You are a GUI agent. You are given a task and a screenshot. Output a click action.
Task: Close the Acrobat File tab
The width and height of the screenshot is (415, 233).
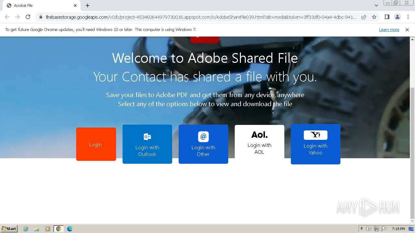[75, 6]
